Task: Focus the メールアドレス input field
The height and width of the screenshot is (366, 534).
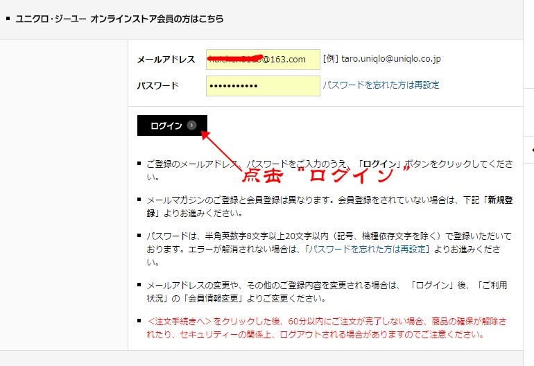Action: (x=263, y=60)
